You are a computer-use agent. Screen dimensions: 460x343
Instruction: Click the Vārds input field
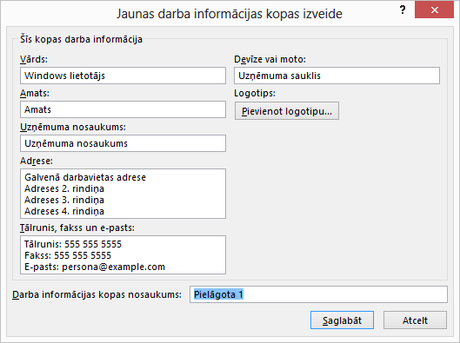pyautogui.click(x=123, y=76)
